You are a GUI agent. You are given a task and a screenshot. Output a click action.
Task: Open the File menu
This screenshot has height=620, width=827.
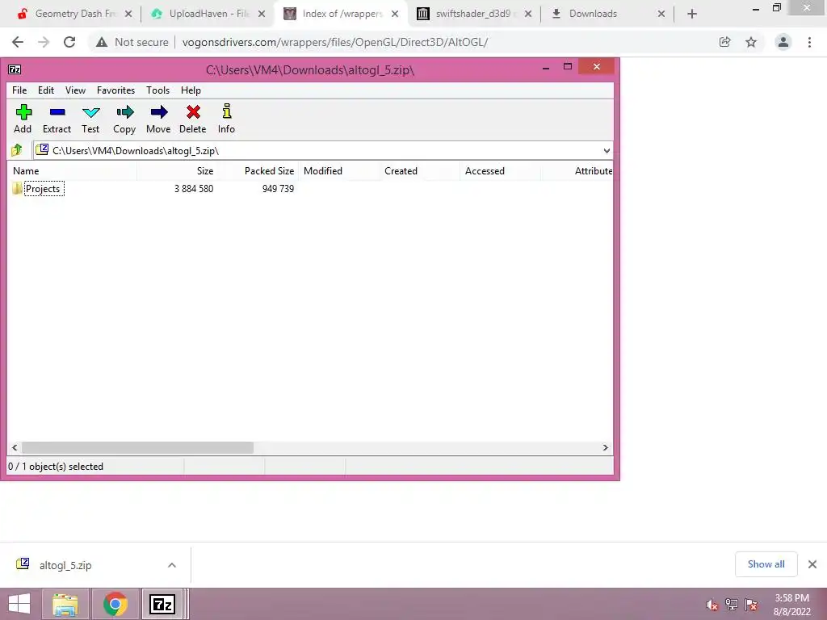coord(19,90)
